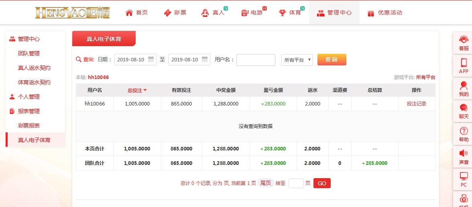This screenshot has height=207, width=472.
Task: Open 优惠活动 promotions page
Action: (390, 13)
